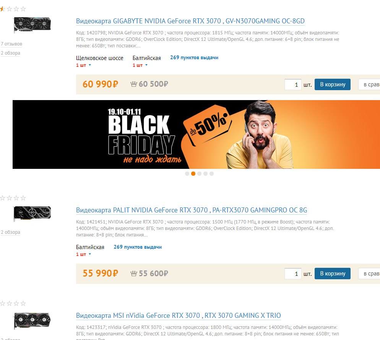
Task: Select the last banner carousel dot
Action: [x=211, y=174]
